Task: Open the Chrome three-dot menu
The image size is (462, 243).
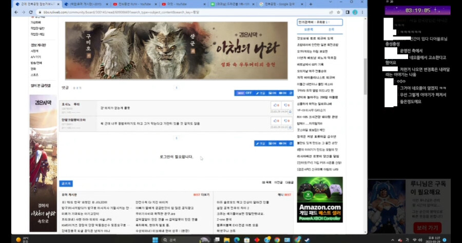Action: coord(362,12)
